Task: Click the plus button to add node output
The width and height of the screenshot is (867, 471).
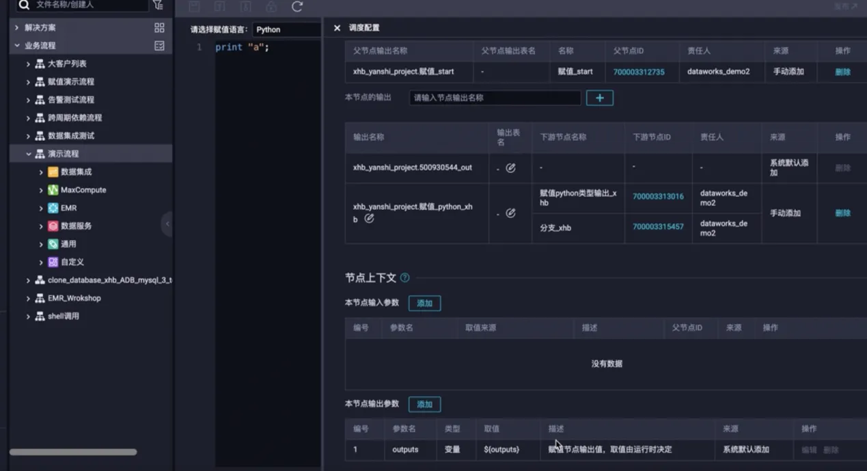Action: point(600,98)
